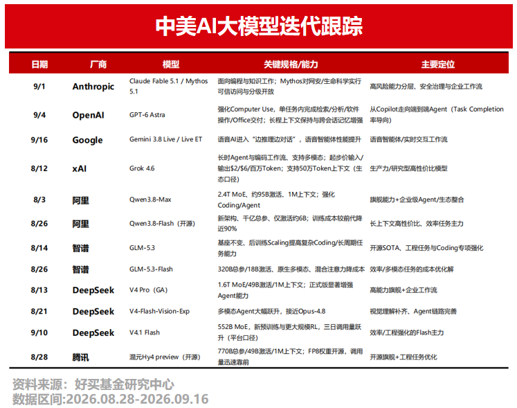Select 阿里 in the Qwen3.8-Flash row

pos(81,224)
